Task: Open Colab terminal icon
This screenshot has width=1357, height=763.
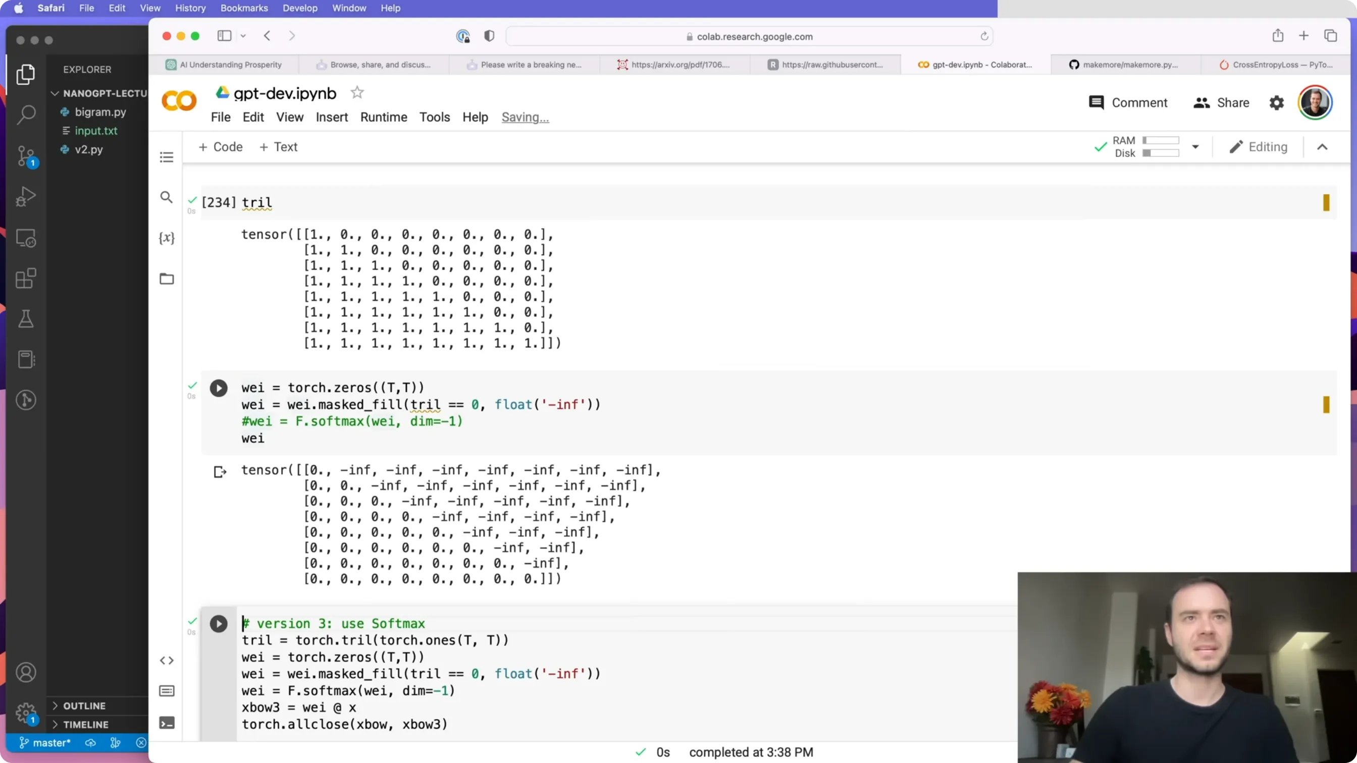Action: tap(167, 723)
